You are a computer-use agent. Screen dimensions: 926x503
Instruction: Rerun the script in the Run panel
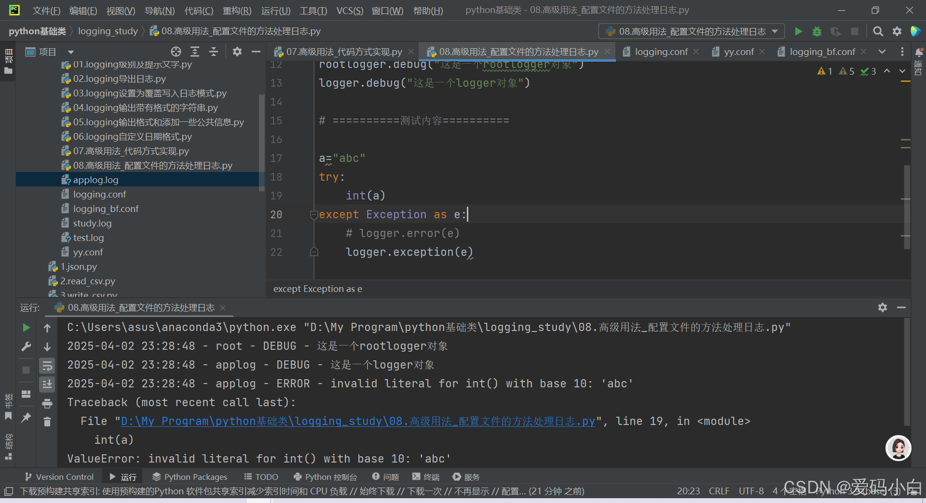pos(26,328)
